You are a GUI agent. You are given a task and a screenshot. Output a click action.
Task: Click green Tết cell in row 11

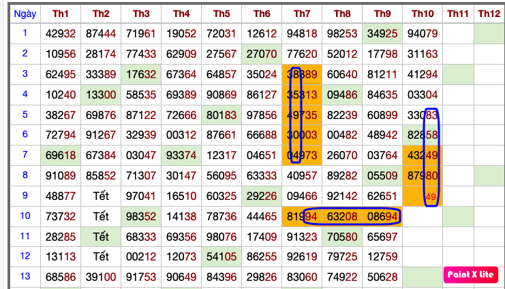[101, 237]
